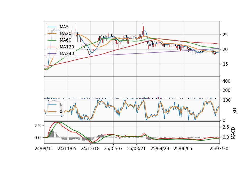Click the left MACD axis value 2.5
Image resolution: width=244 pixels, height=175 pixels.
(38, 126)
